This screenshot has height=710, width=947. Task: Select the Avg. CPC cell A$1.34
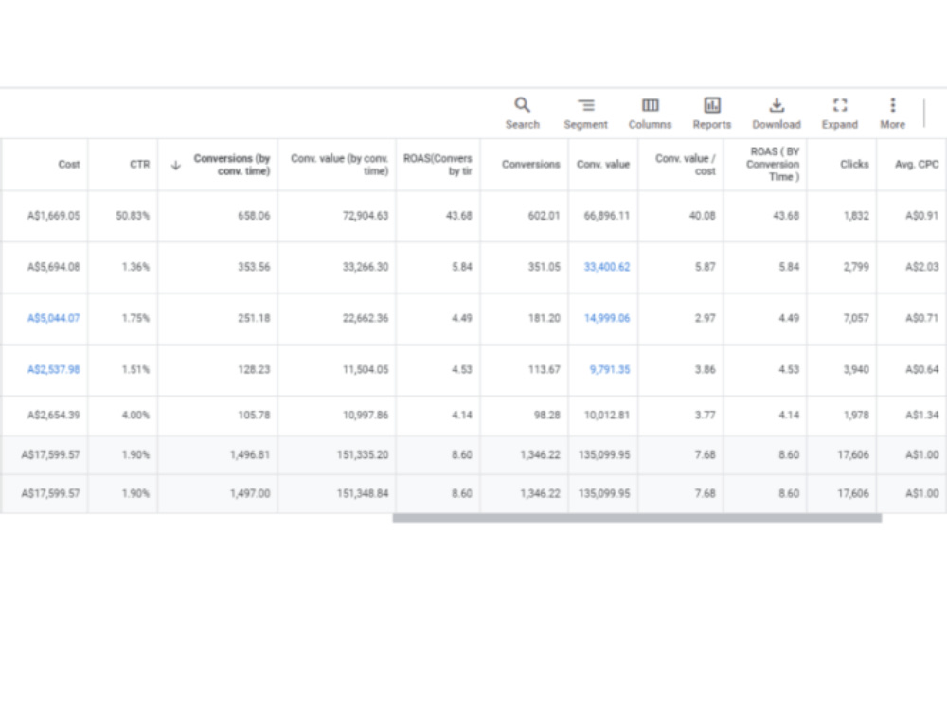922,416
